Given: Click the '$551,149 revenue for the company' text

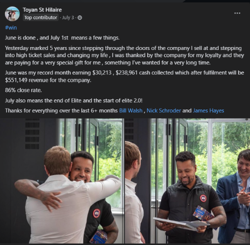Looking at the screenshot, I should pyautogui.click(x=48, y=80).
